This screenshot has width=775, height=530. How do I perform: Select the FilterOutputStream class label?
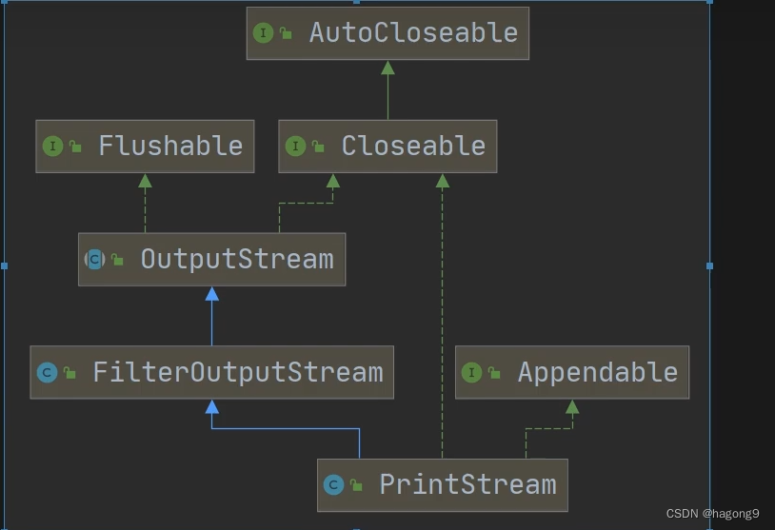[238, 372]
